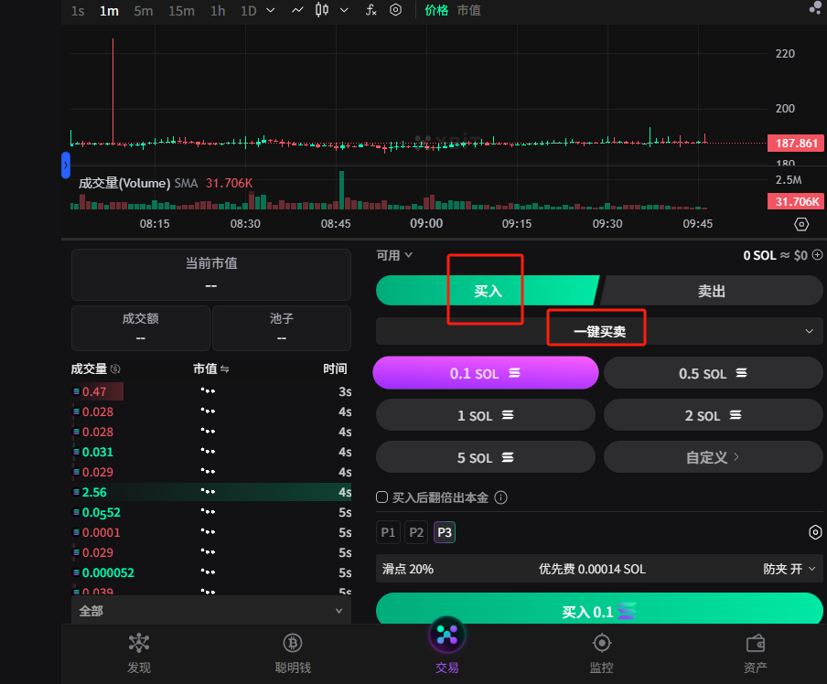This screenshot has height=684, width=827.
Task: Open the 全部 filter dropdown
Action: [x=211, y=611]
